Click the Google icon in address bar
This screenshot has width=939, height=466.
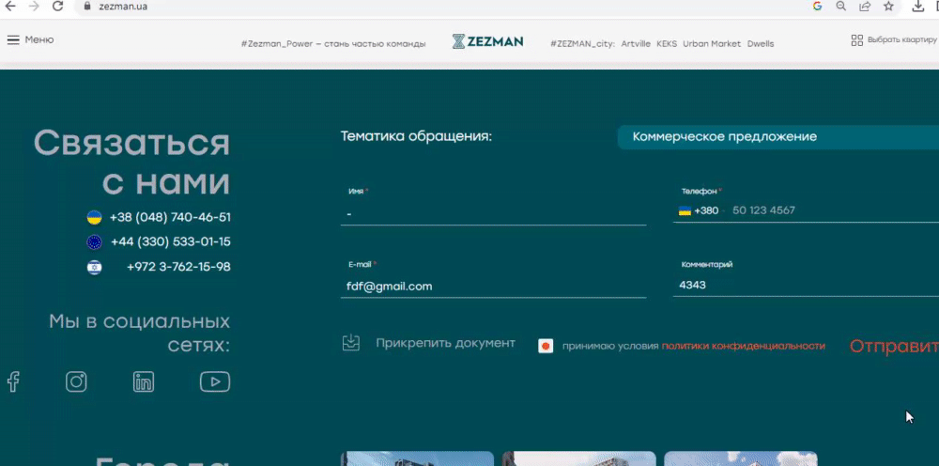coord(818,6)
